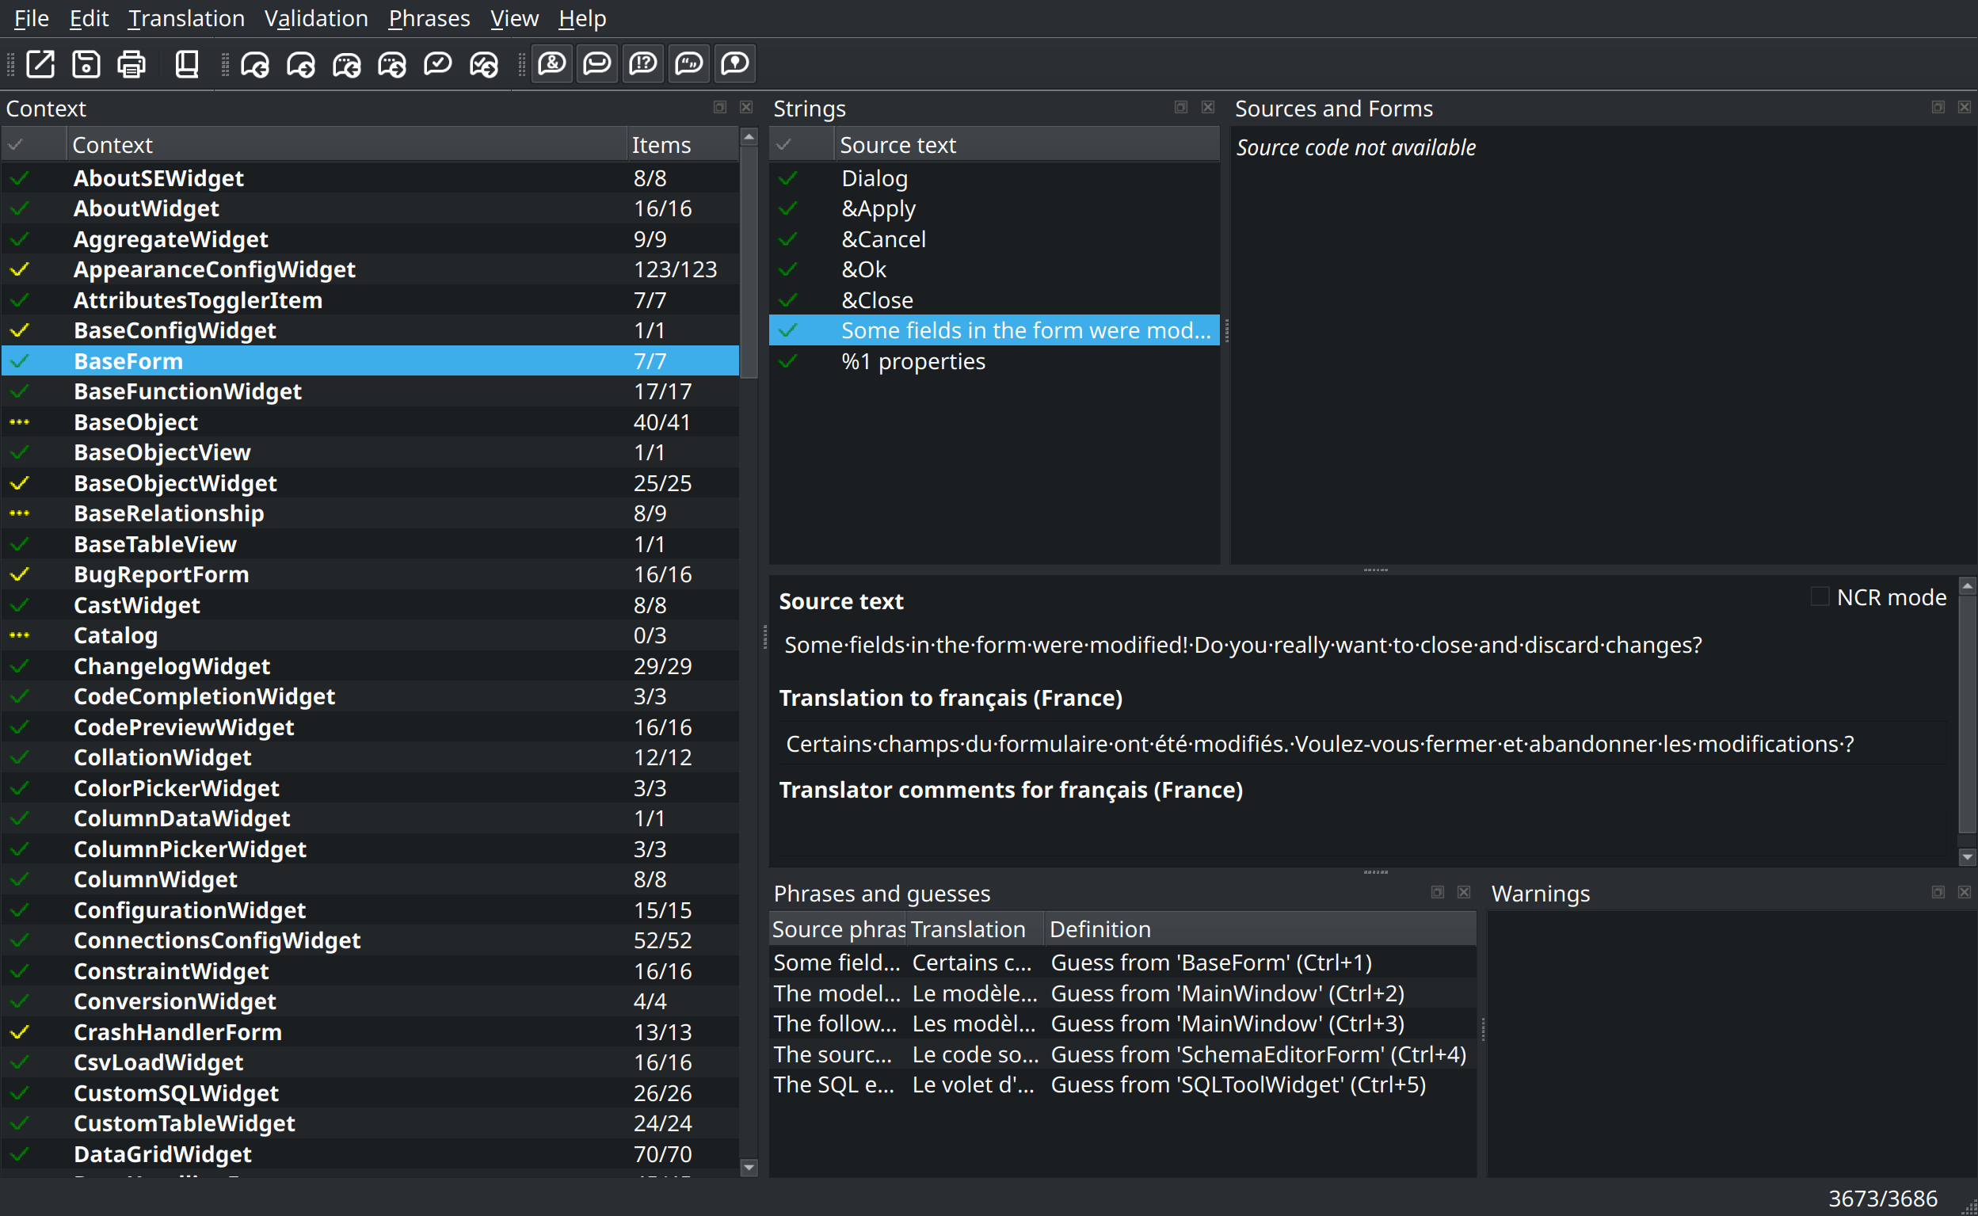Click Context list scrollbar down arrow
This screenshot has height=1216, width=1978.
[x=749, y=1167]
